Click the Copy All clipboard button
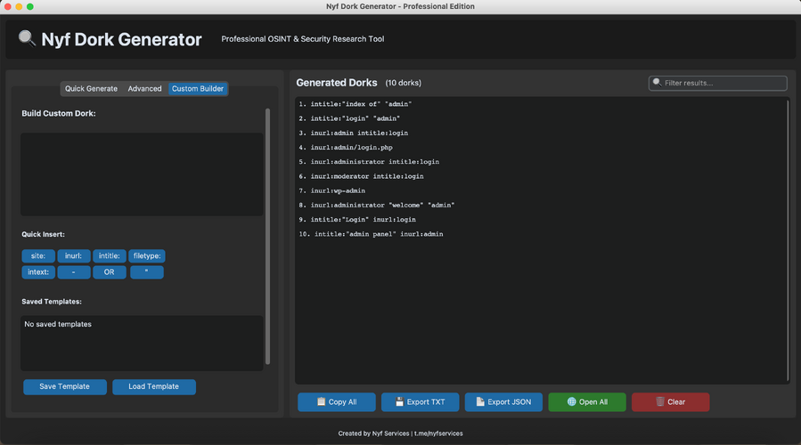The height and width of the screenshot is (445, 801). point(336,402)
